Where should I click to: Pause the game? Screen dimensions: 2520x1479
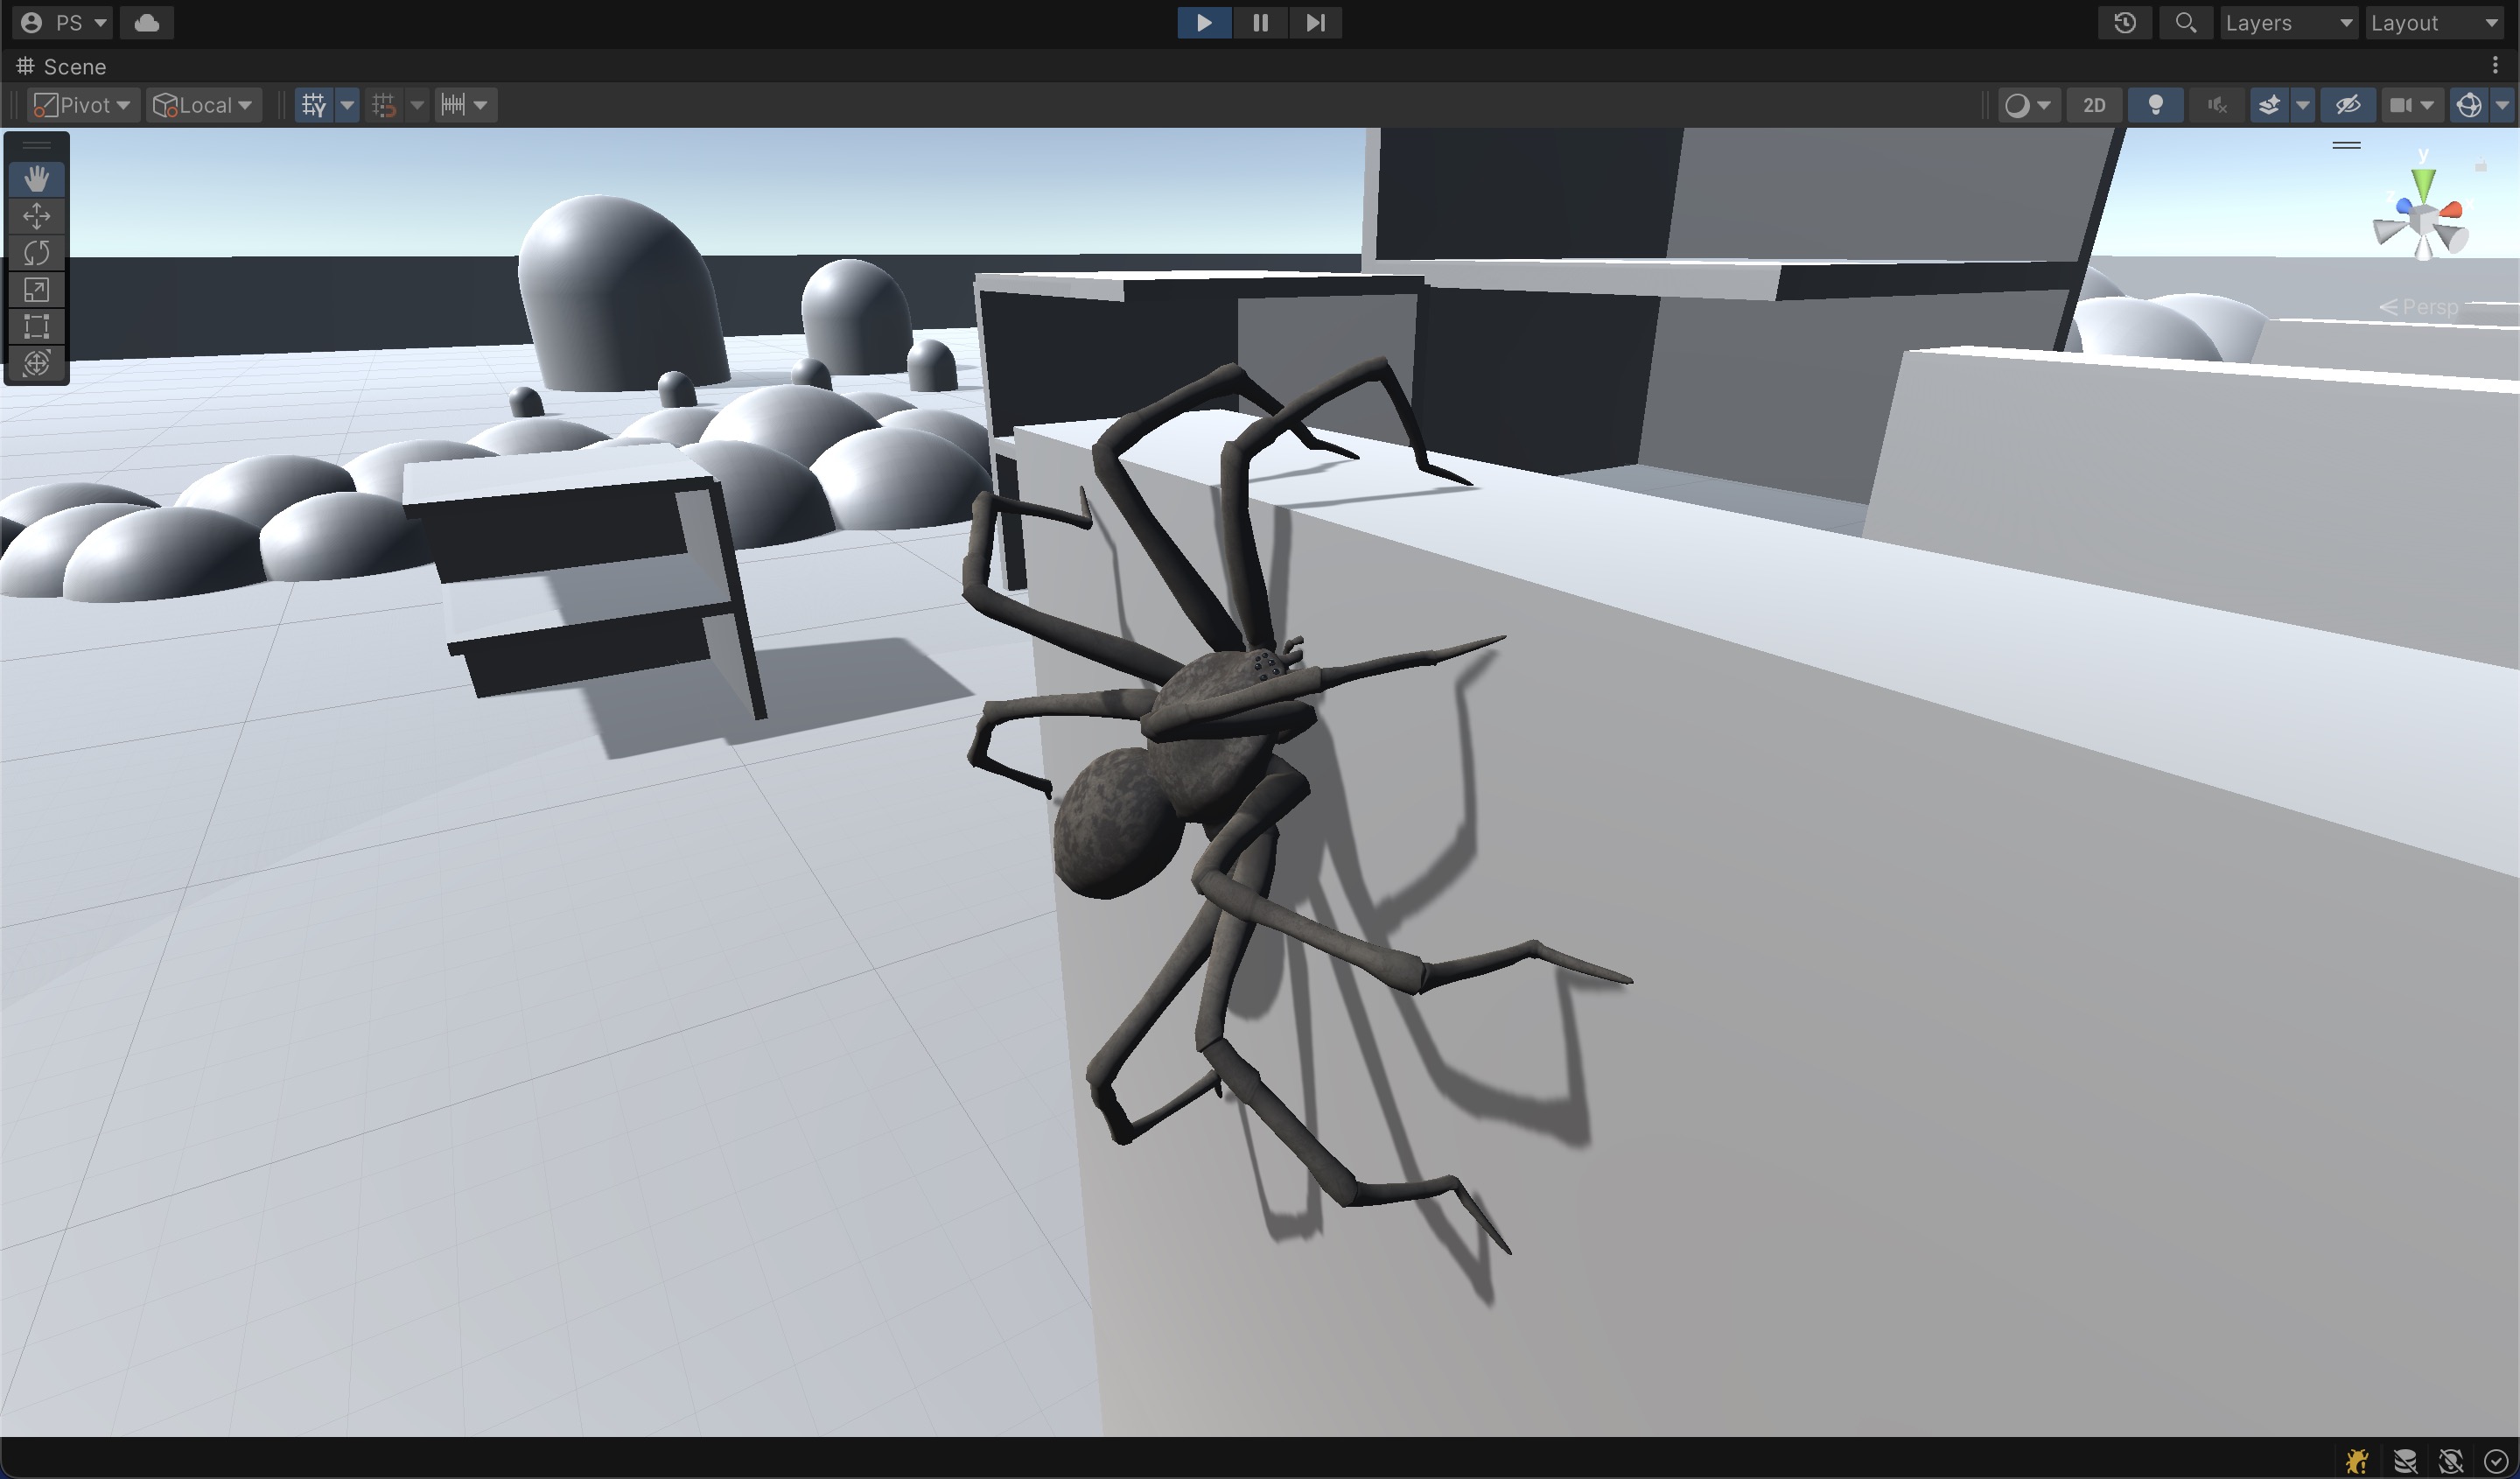click(x=1260, y=22)
